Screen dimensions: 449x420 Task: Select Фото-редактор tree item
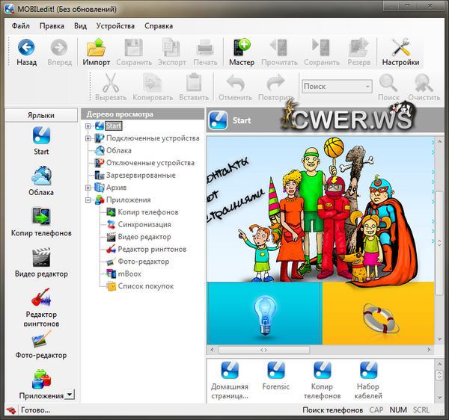click(144, 262)
